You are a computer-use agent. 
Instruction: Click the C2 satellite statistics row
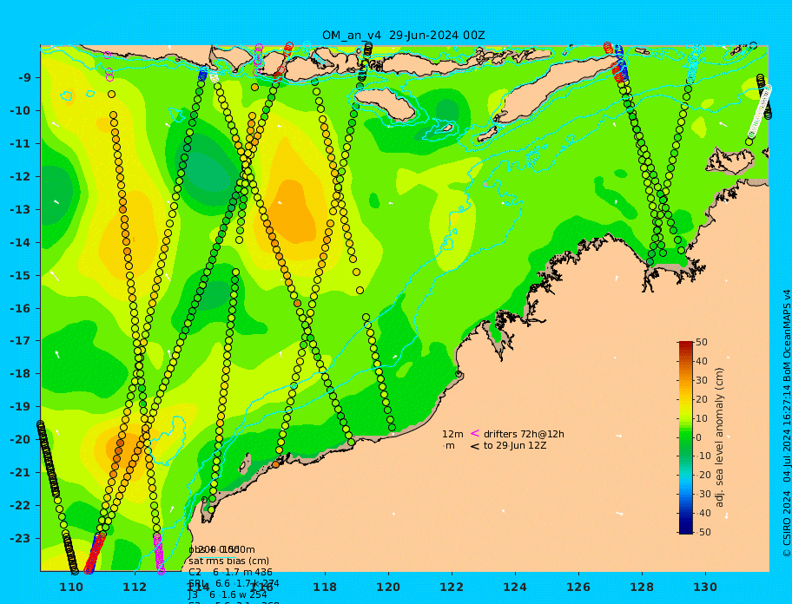230,572
